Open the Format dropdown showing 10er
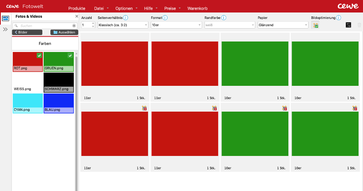Screen dimensions: 363x191 [176, 25]
